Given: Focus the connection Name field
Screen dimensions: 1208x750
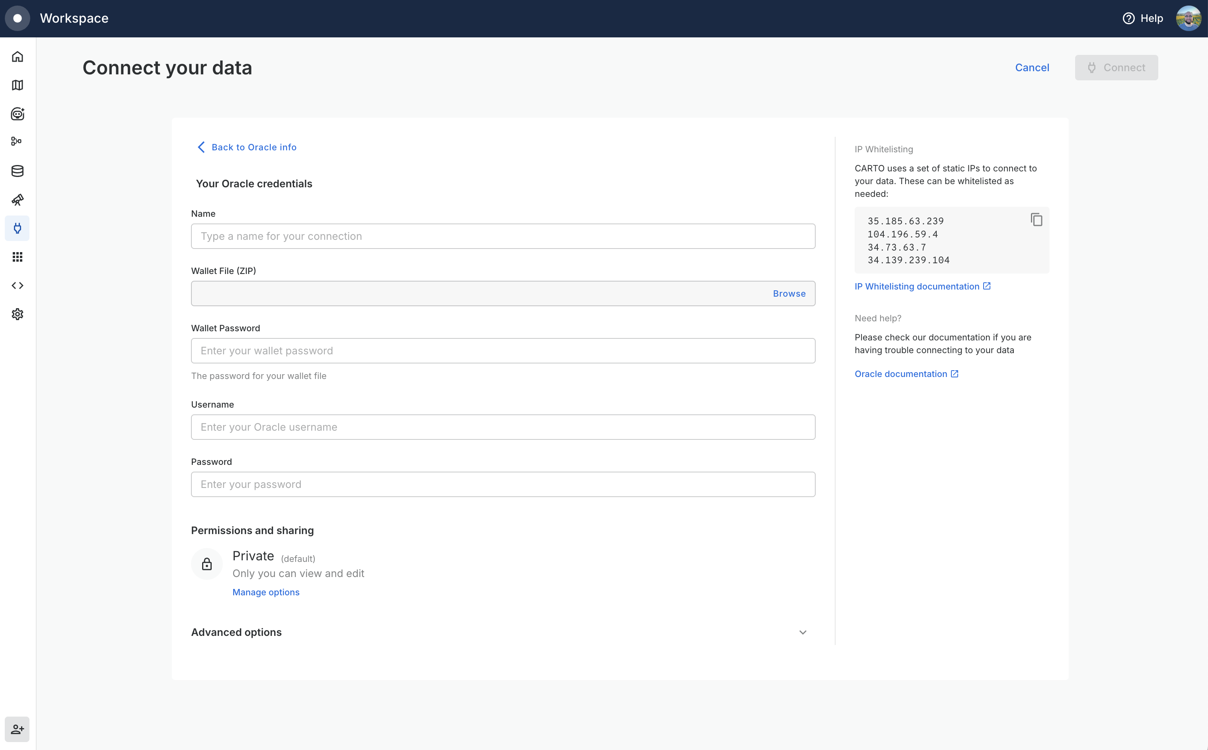Looking at the screenshot, I should pyautogui.click(x=503, y=236).
